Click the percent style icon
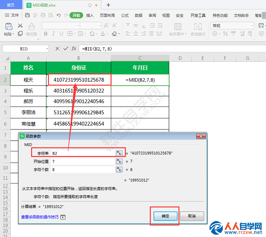Screen dimensions: 266x237 [x=225, y=33]
